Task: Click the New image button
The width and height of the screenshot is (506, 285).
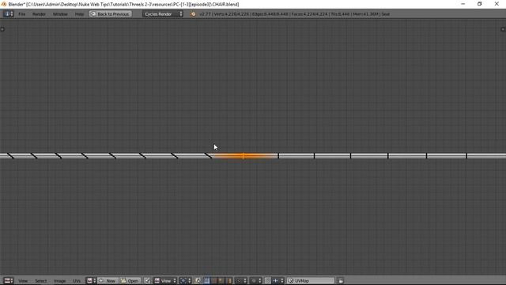Action: pyautogui.click(x=108, y=280)
